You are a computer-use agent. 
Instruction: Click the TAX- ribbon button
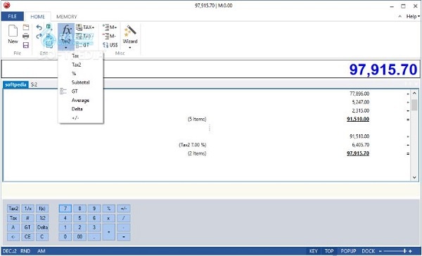pos(84,36)
